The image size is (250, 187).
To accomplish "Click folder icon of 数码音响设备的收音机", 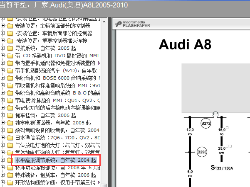I will (10, 131).
